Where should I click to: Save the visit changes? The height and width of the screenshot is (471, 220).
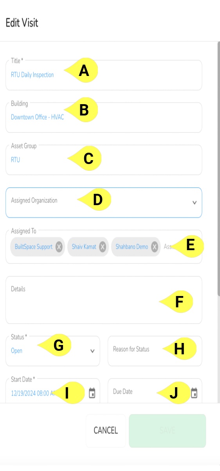click(x=167, y=430)
